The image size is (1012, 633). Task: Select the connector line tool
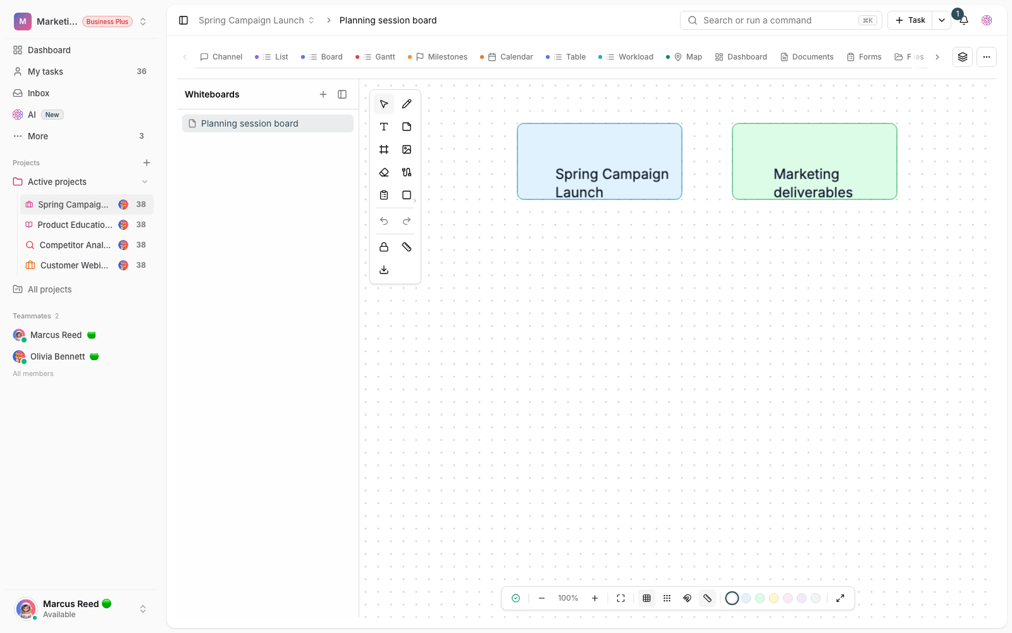tap(407, 172)
